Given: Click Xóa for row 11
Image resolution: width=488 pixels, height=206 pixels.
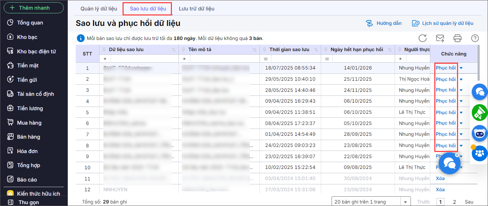Looking at the screenshot, I should coord(440,178).
